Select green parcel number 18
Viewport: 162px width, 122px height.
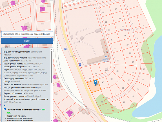coord(107,109)
